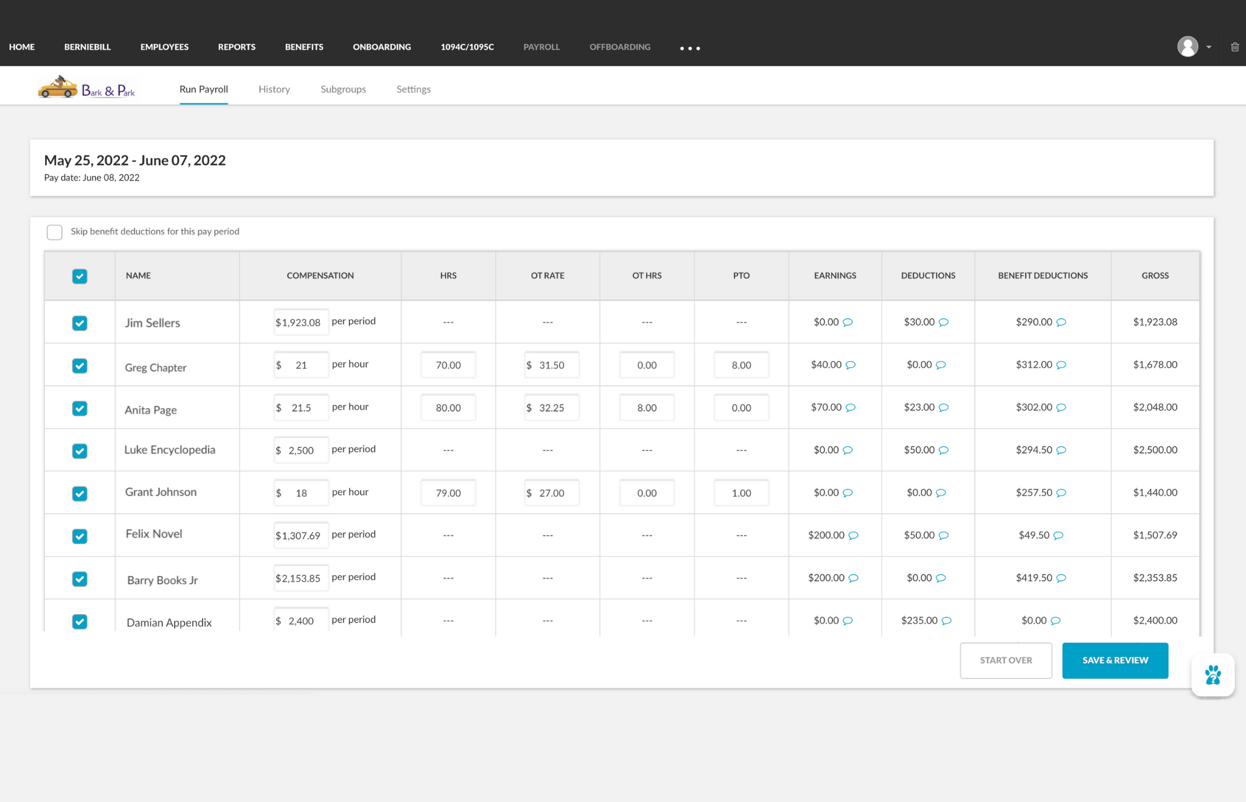Open Felix Novel earnings comment icon
The image size is (1246, 802).
[x=854, y=535]
